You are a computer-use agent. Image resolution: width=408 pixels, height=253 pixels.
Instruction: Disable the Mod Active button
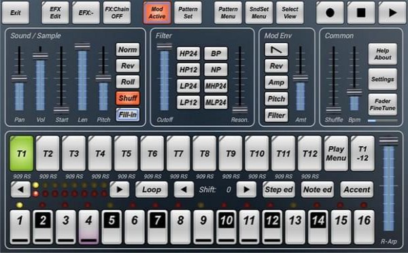[x=157, y=12]
